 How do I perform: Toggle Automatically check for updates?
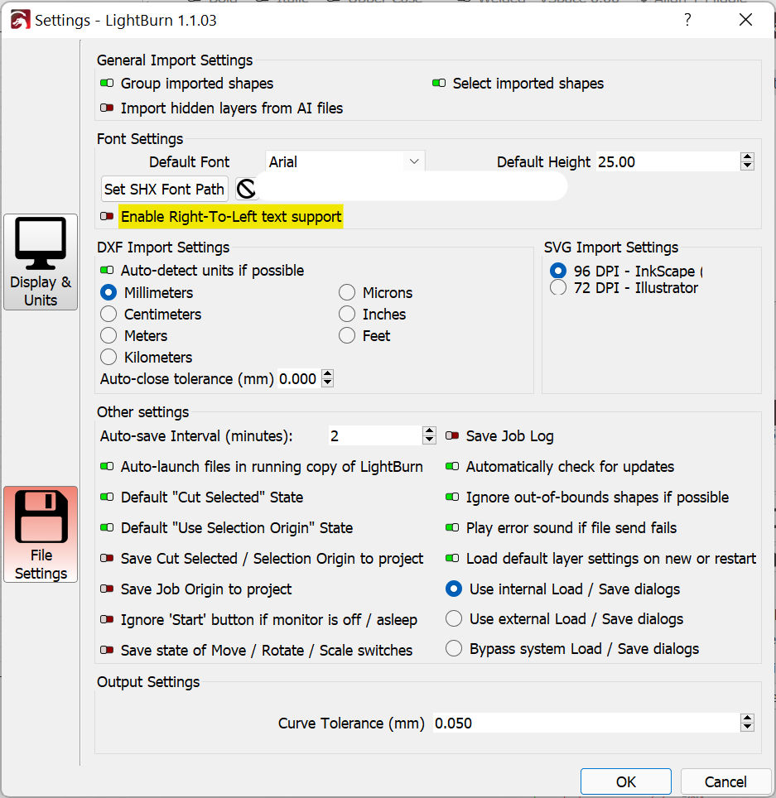(x=452, y=466)
